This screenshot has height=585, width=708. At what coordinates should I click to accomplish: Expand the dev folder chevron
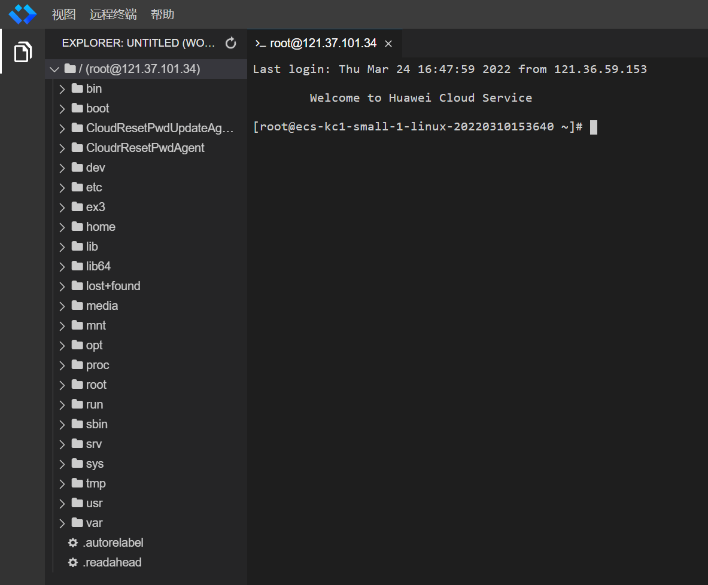tap(62, 168)
